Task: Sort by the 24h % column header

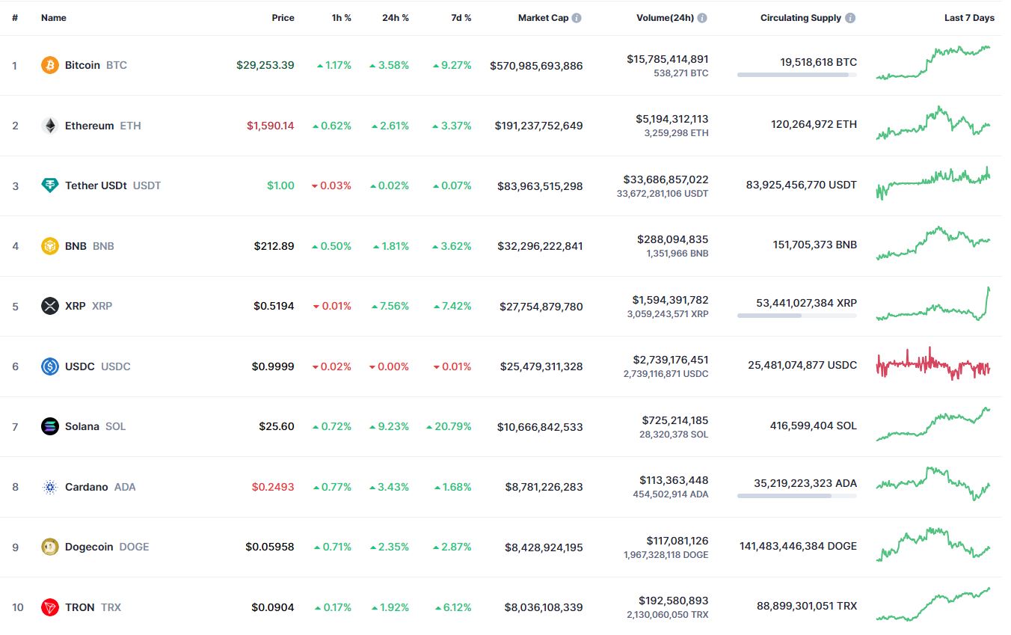Action: point(395,18)
